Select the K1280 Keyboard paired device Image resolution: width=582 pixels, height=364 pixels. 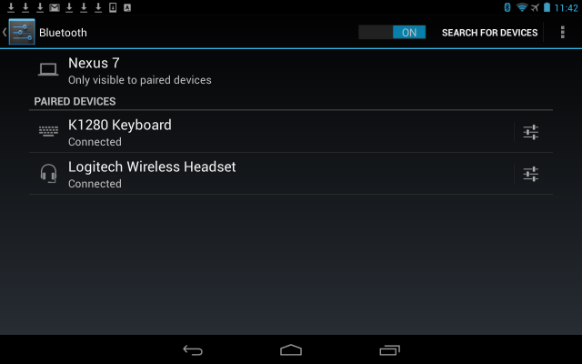click(x=271, y=132)
